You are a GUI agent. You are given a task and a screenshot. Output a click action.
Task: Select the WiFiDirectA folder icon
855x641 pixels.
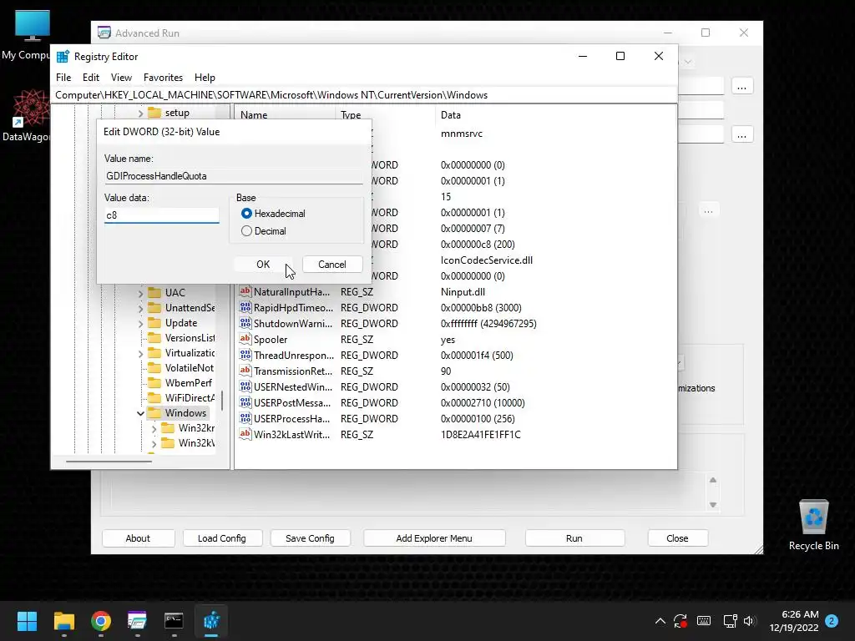[154, 397]
